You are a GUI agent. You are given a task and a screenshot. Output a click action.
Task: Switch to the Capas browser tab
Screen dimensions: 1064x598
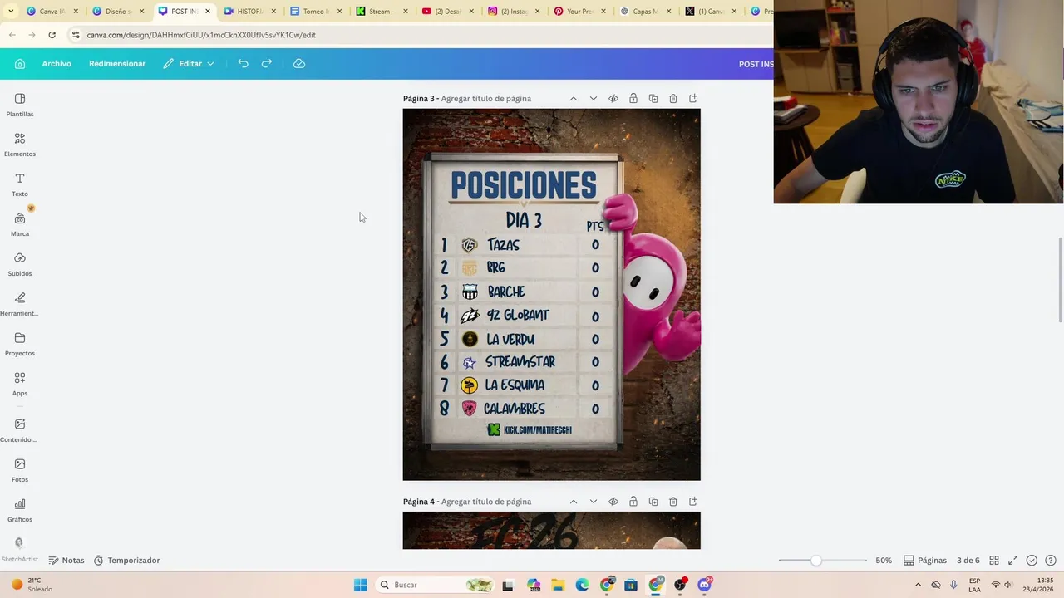(x=645, y=12)
